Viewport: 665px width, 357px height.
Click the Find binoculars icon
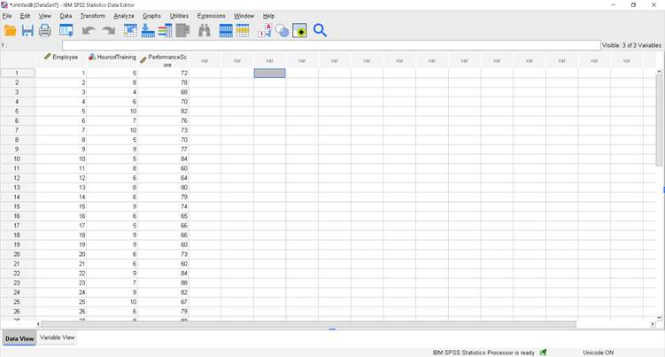click(205, 31)
